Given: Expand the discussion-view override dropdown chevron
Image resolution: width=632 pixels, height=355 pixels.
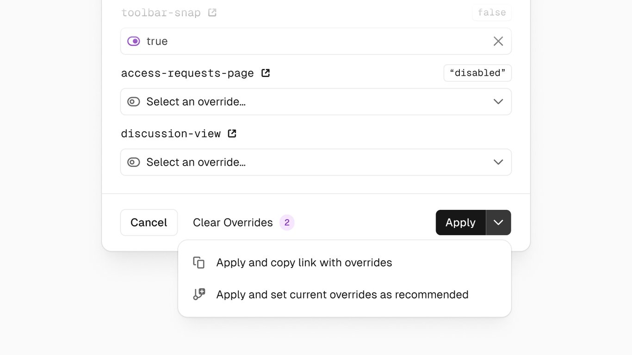Looking at the screenshot, I should (498, 162).
